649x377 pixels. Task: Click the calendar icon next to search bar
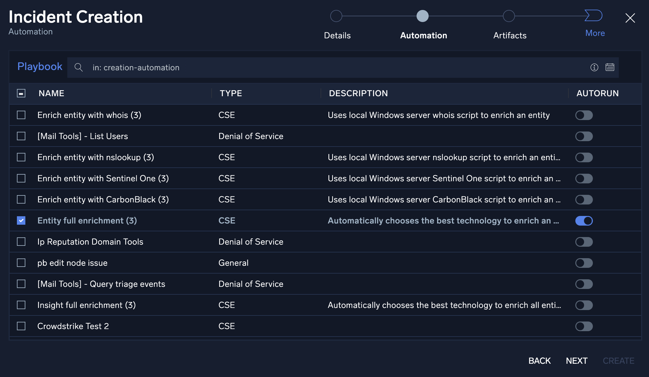coord(610,67)
